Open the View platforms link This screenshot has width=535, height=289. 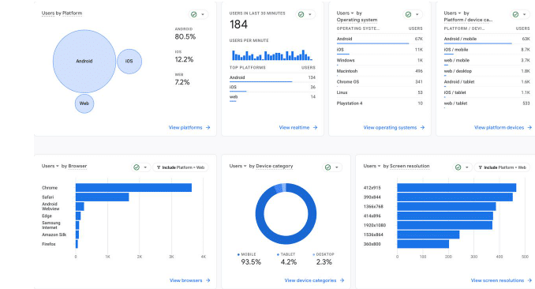pyautogui.click(x=189, y=127)
